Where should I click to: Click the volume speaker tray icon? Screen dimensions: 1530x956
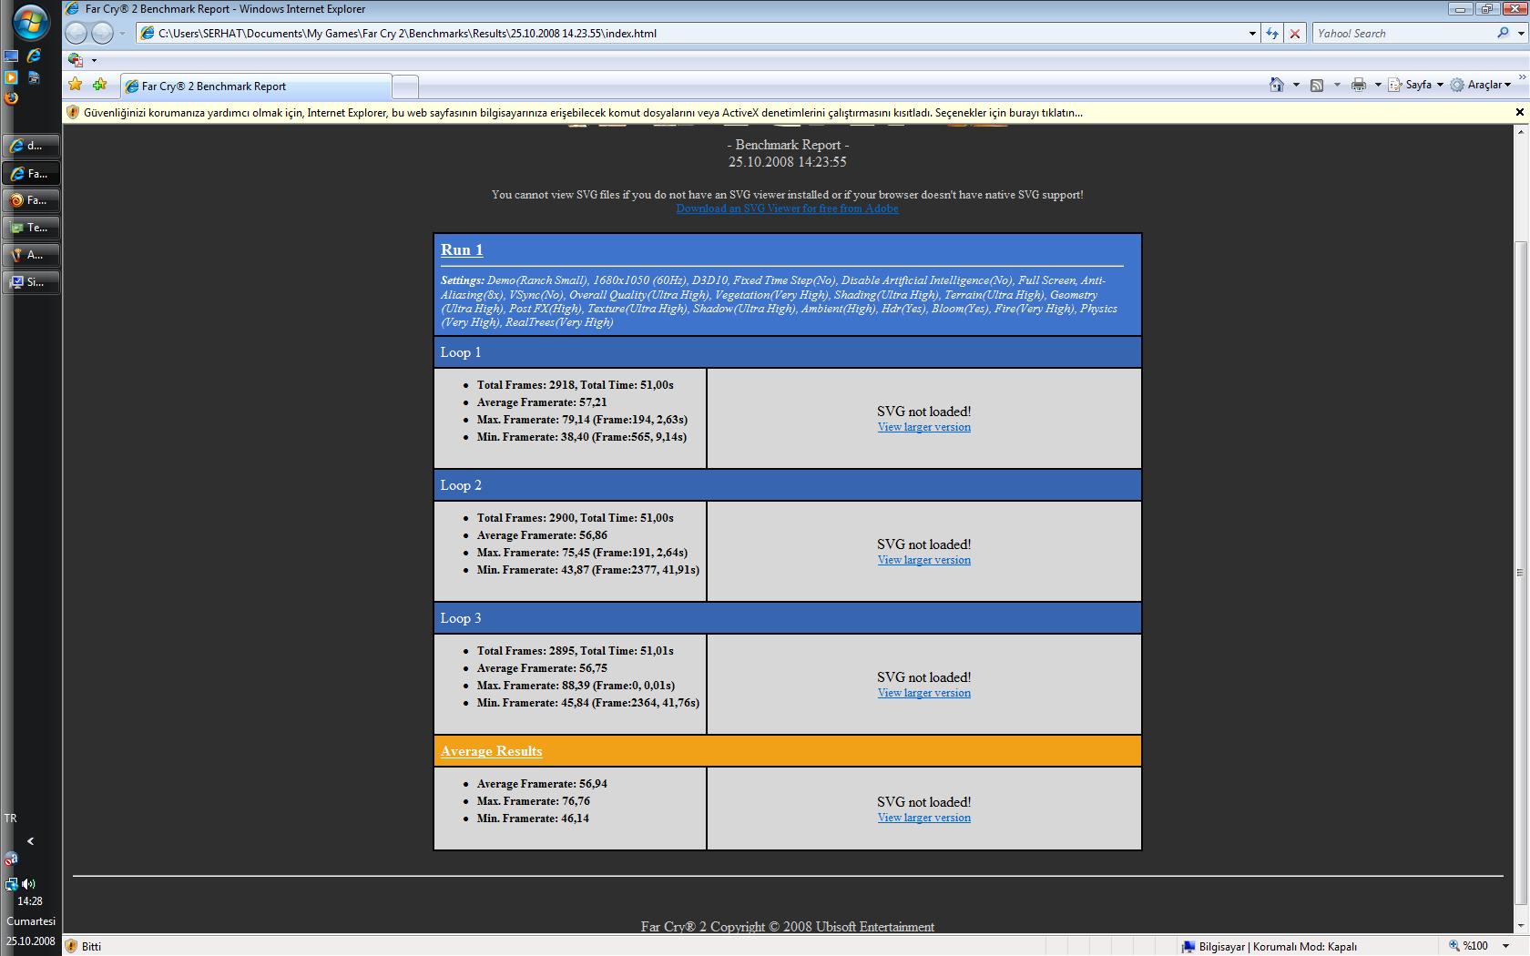[28, 883]
